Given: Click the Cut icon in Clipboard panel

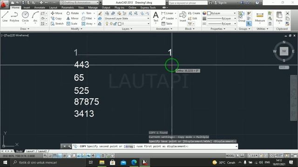Looking at the screenshot, I should (287, 13).
